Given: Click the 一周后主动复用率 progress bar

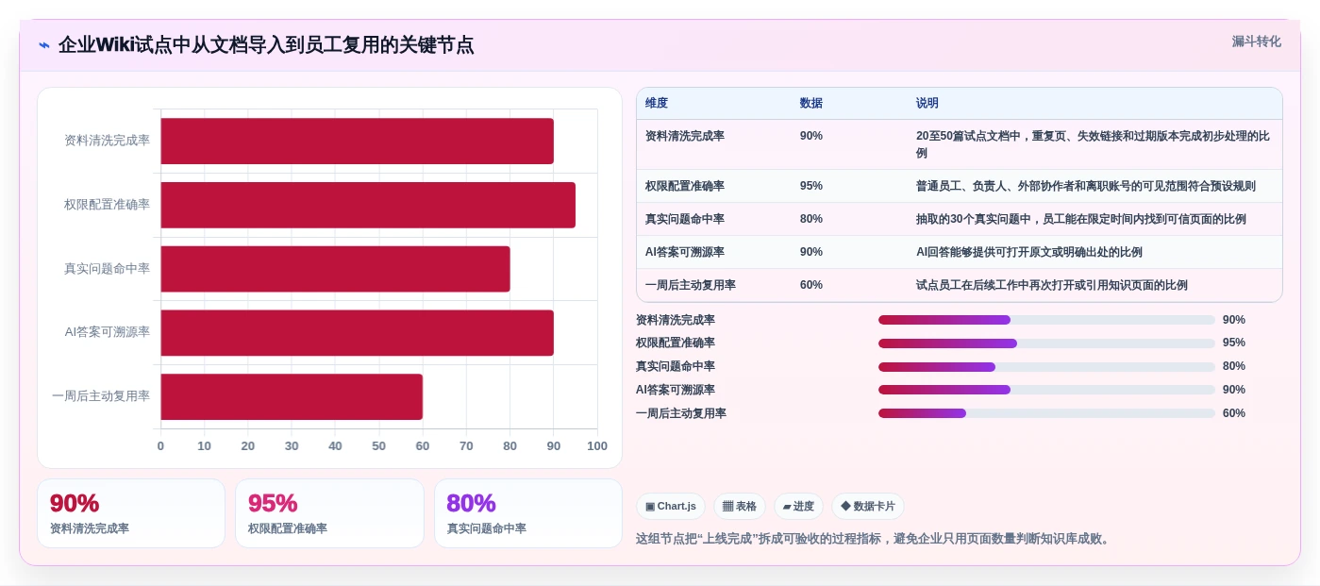Looking at the screenshot, I should tap(1046, 413).
